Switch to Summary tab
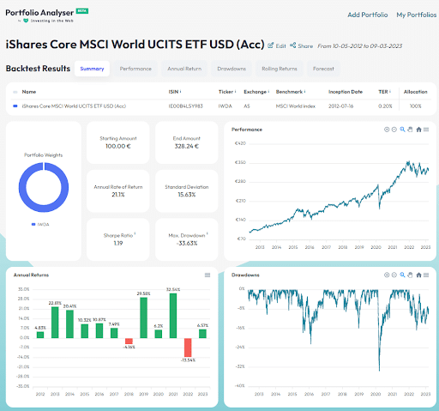Screen dimensions: 439x411 click(92, 69)
